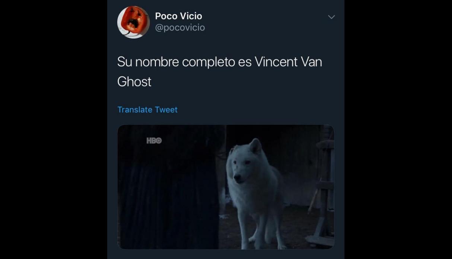Click the wolf's head in the picture
This screenshot has width=452, height=259.
coord(246,162)
